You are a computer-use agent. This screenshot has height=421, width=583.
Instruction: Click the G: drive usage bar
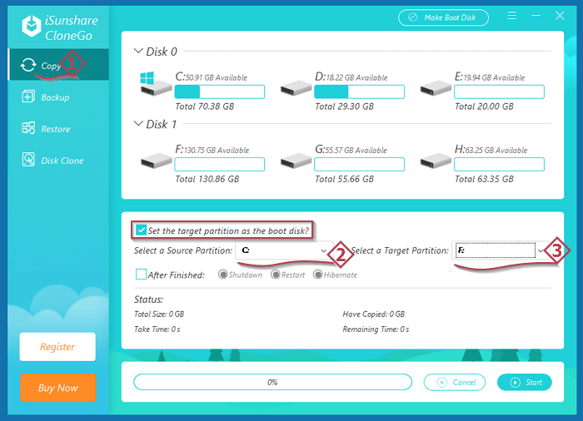[x=359, y=164]
